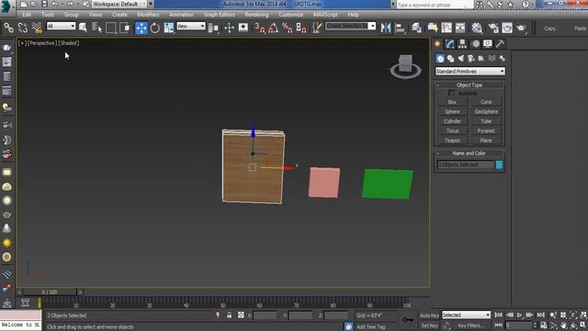Click the object name field

click(x=466, y=165)
